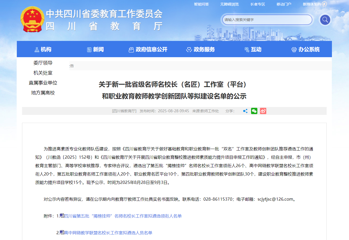Open the 政府信息公开 menu
The image size is (349, 240).
pyautogui.click(x=148, y=49)
